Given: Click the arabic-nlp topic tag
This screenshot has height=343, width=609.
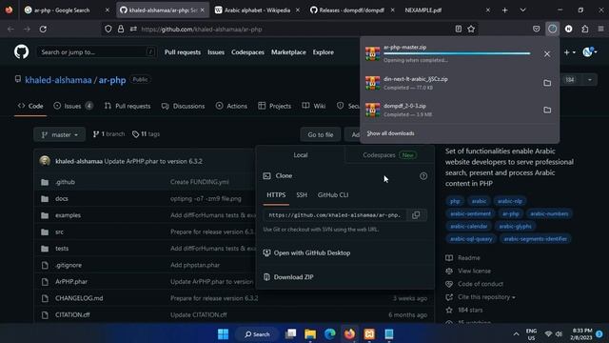Looking at the screenshot, I should (510, 201).
